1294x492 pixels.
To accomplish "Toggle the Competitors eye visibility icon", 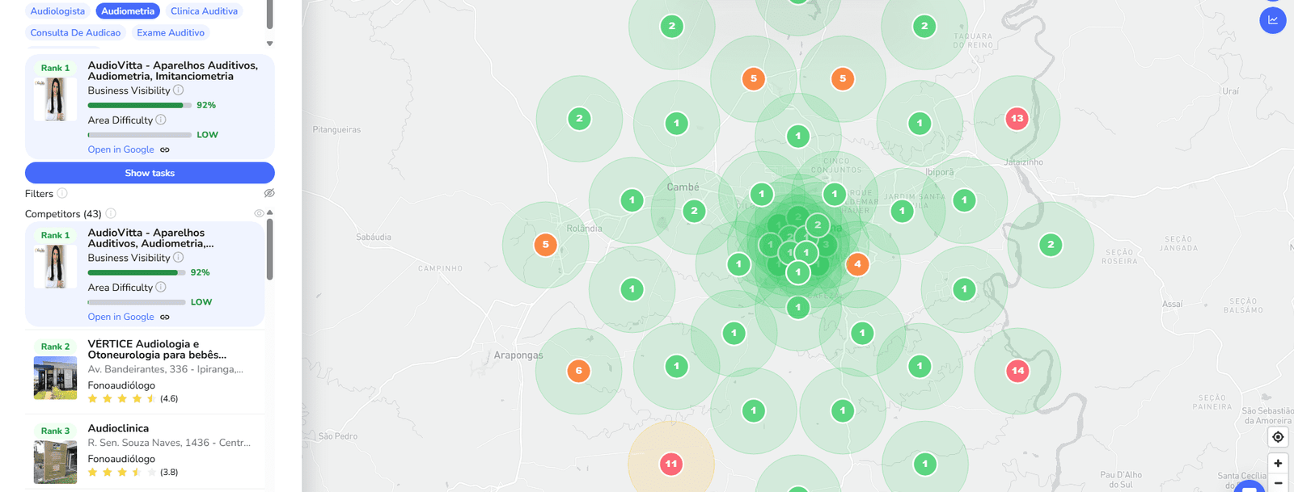I will point(259,213).
